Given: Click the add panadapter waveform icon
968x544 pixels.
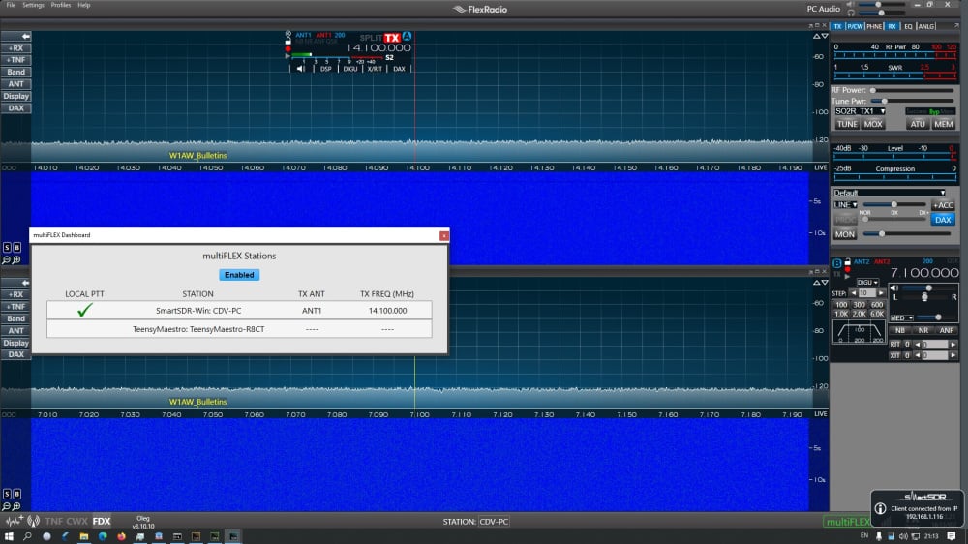Looking at the screenshot, I should tap(14, 521).
